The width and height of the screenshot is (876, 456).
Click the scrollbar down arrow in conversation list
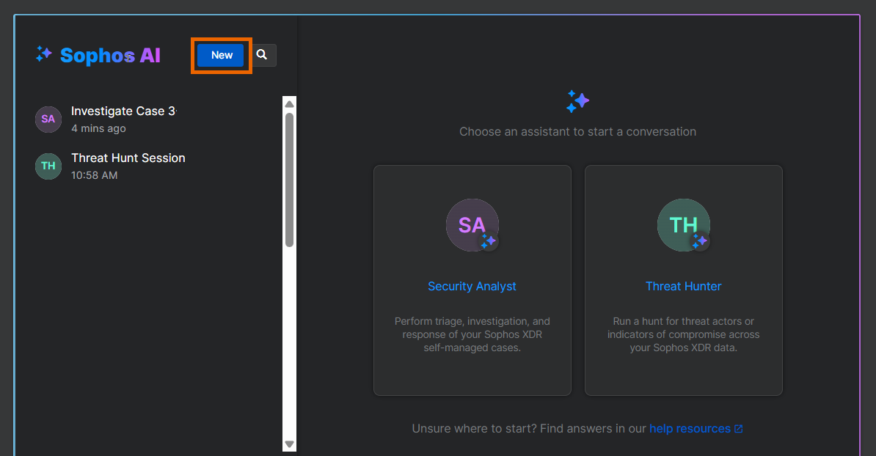[x=289, y=444]
